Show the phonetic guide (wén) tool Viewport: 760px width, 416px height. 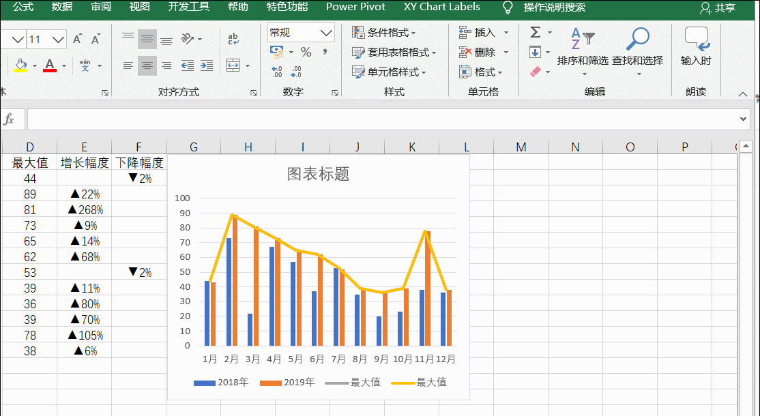click(x=85, y=65)
